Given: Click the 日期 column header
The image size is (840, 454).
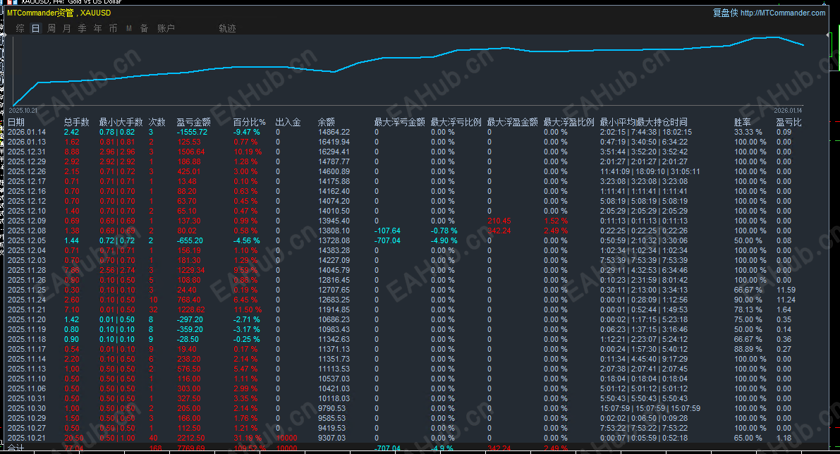Looking at the screenshot, I should (x=16, y=122).
